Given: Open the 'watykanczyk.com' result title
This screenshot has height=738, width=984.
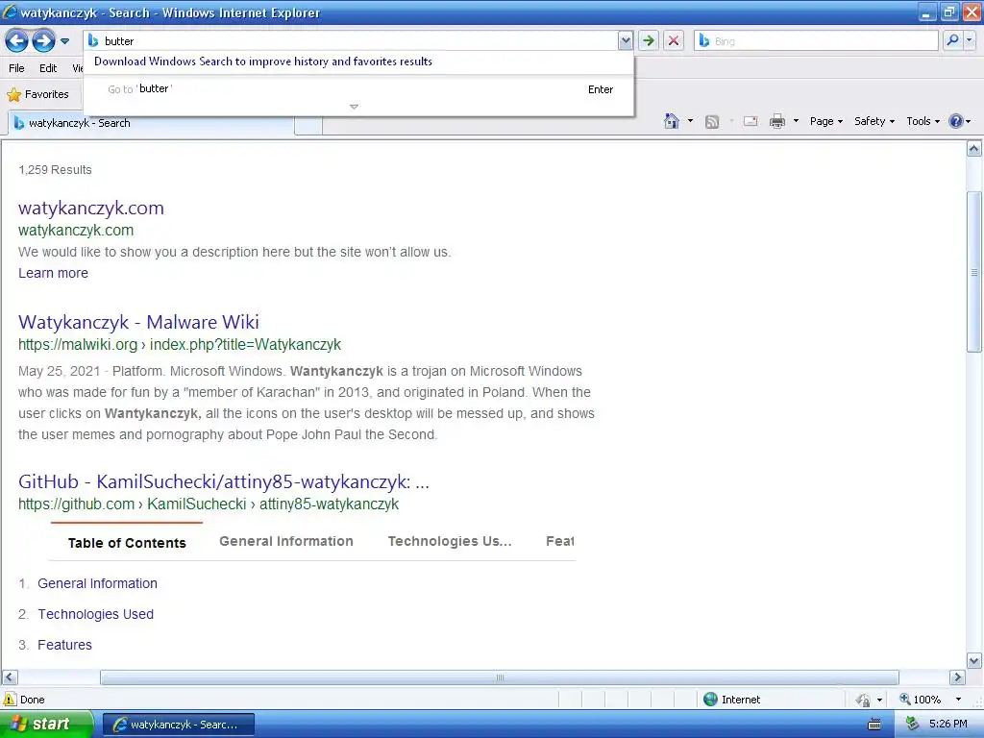Looking at the screenshot, I should pos(91,208).
